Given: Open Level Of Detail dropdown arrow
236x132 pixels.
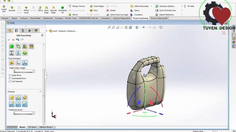Looking at the screenshot, I should point(182,11).
